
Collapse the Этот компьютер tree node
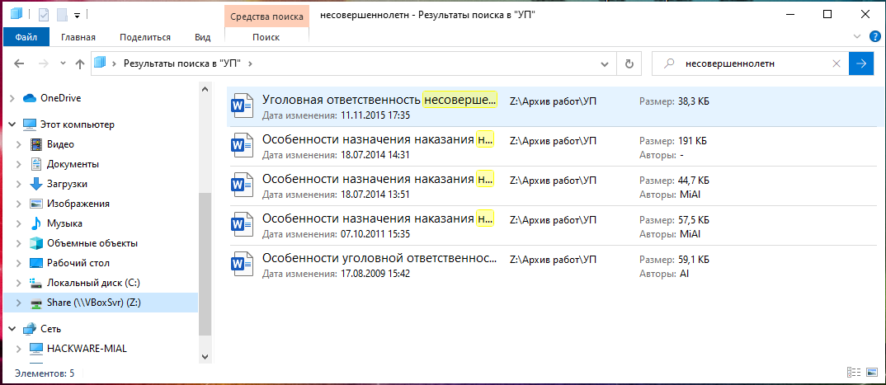point(11,124)
